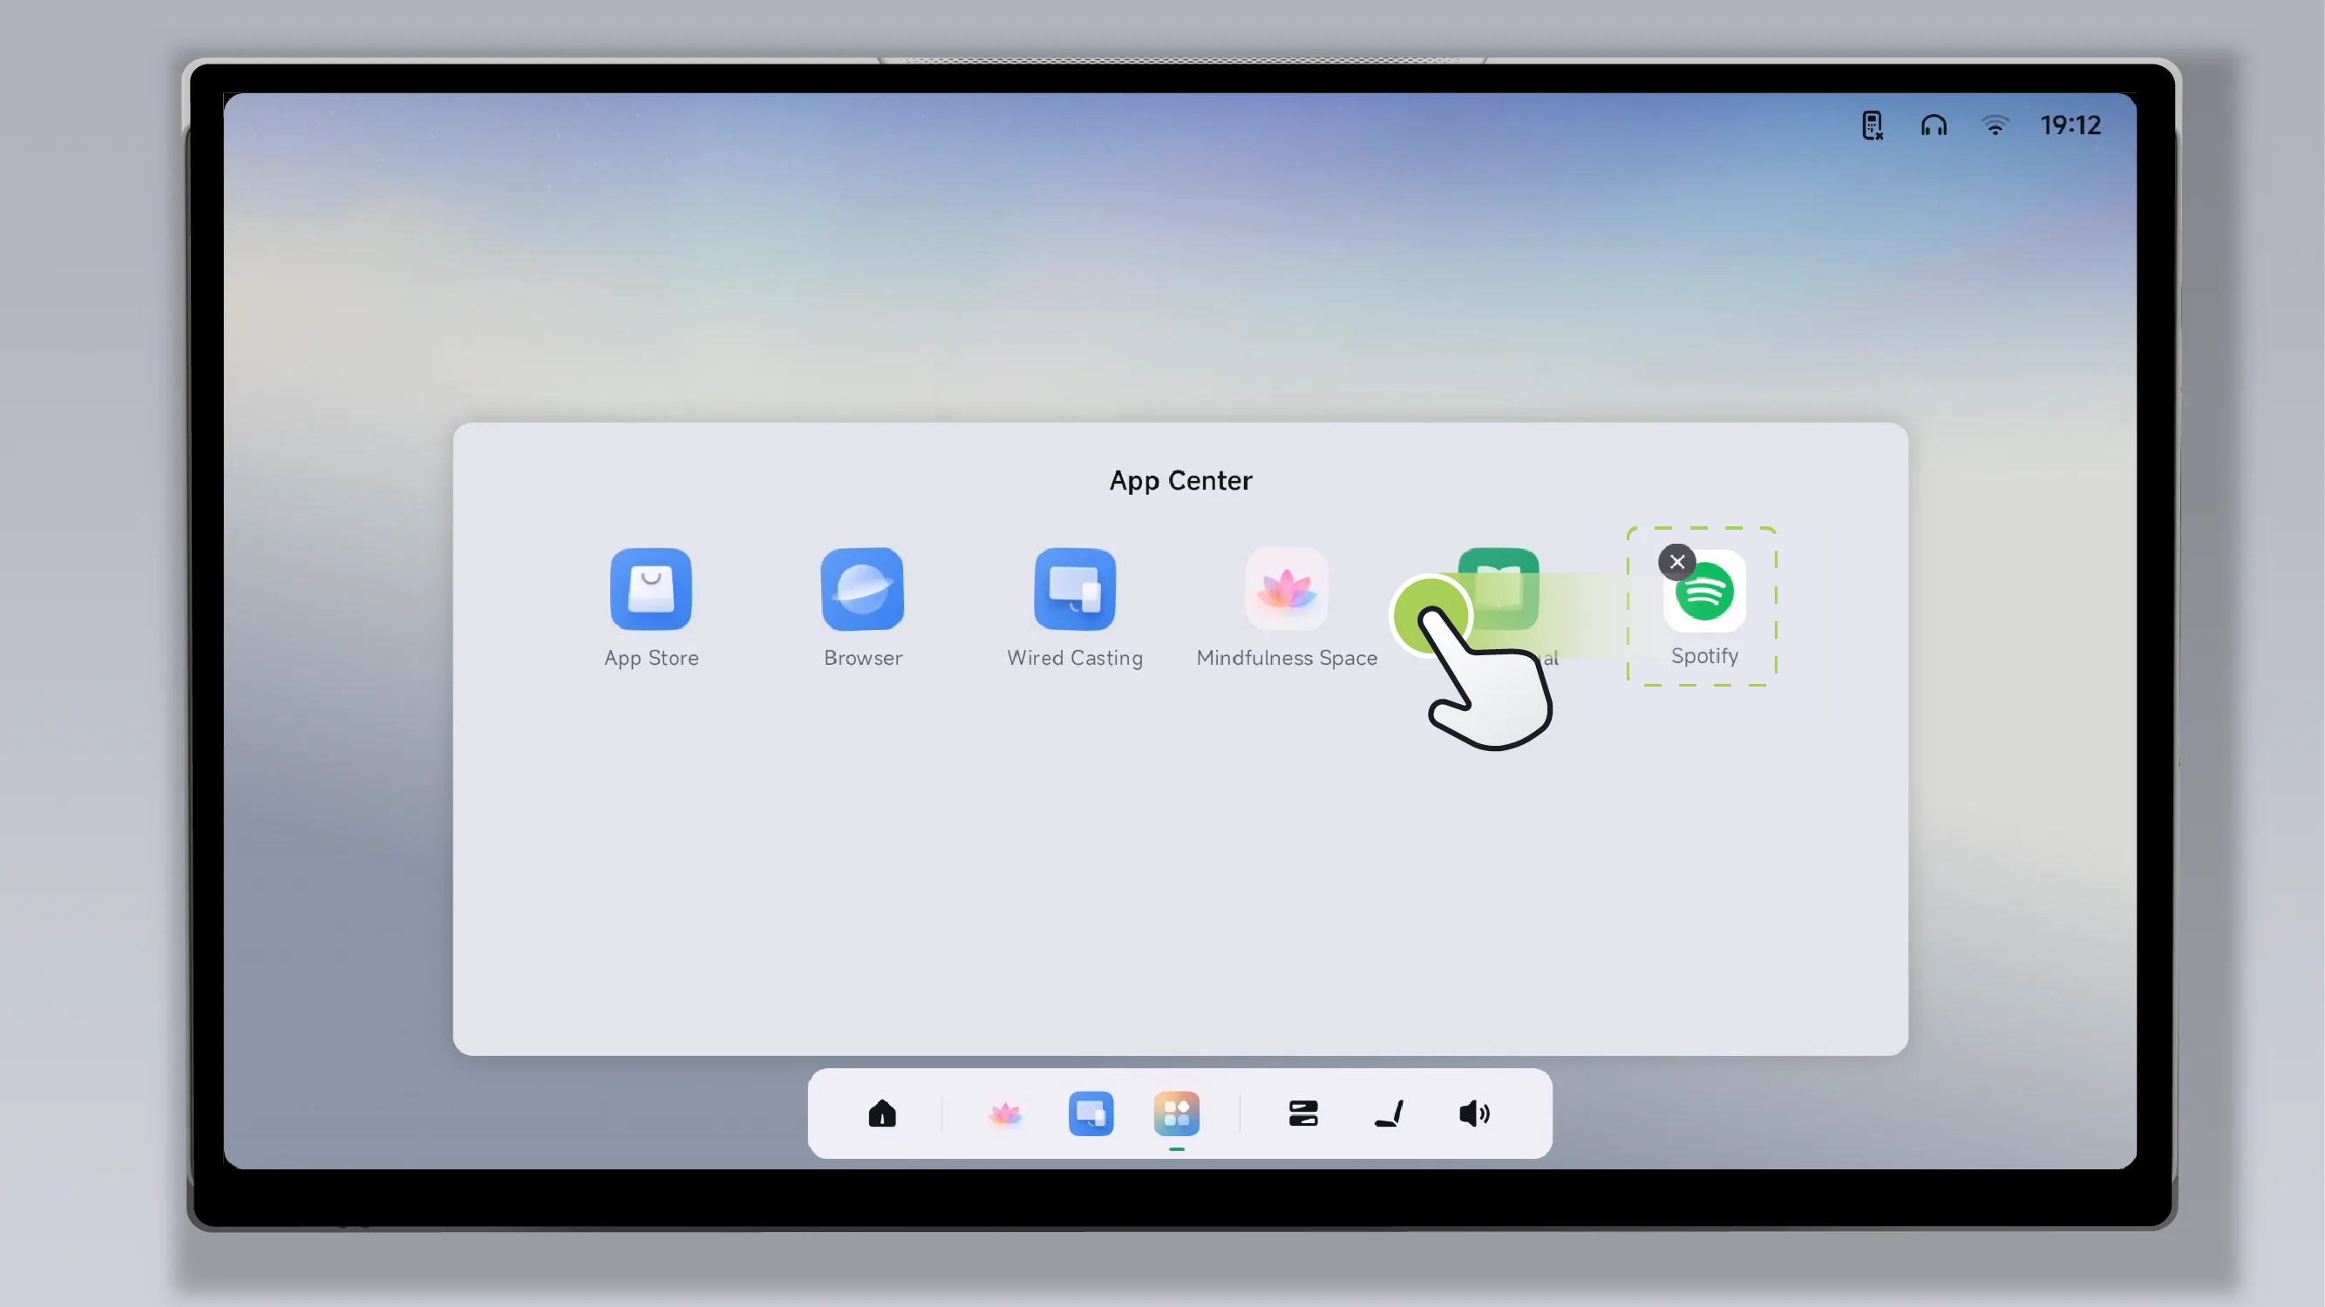The image size is (2325, 1307).
Task: Launch the Browser app
Action: click(862, 589)
